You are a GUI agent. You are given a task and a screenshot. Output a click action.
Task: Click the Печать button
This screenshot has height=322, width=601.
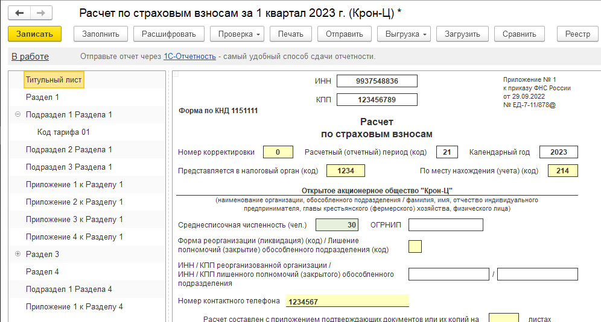[x=290, y=34]
